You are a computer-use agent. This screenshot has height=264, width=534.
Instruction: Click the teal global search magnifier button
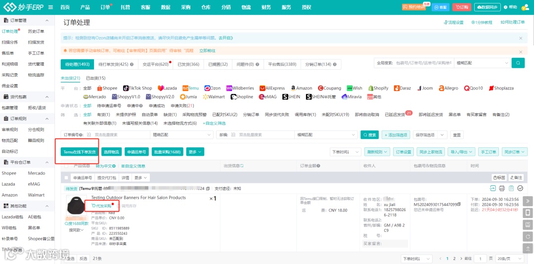coord(518,63)
